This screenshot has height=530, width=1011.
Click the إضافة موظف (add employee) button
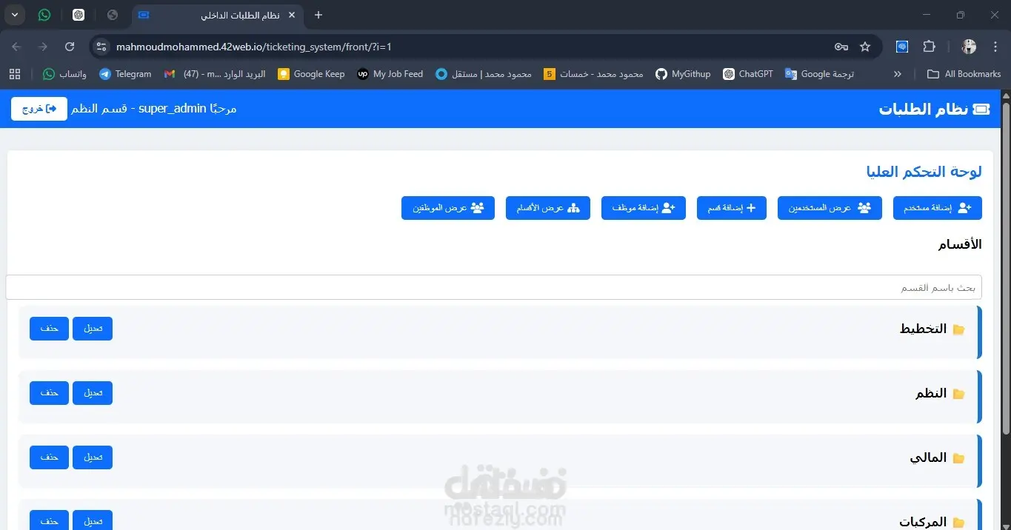644,208
